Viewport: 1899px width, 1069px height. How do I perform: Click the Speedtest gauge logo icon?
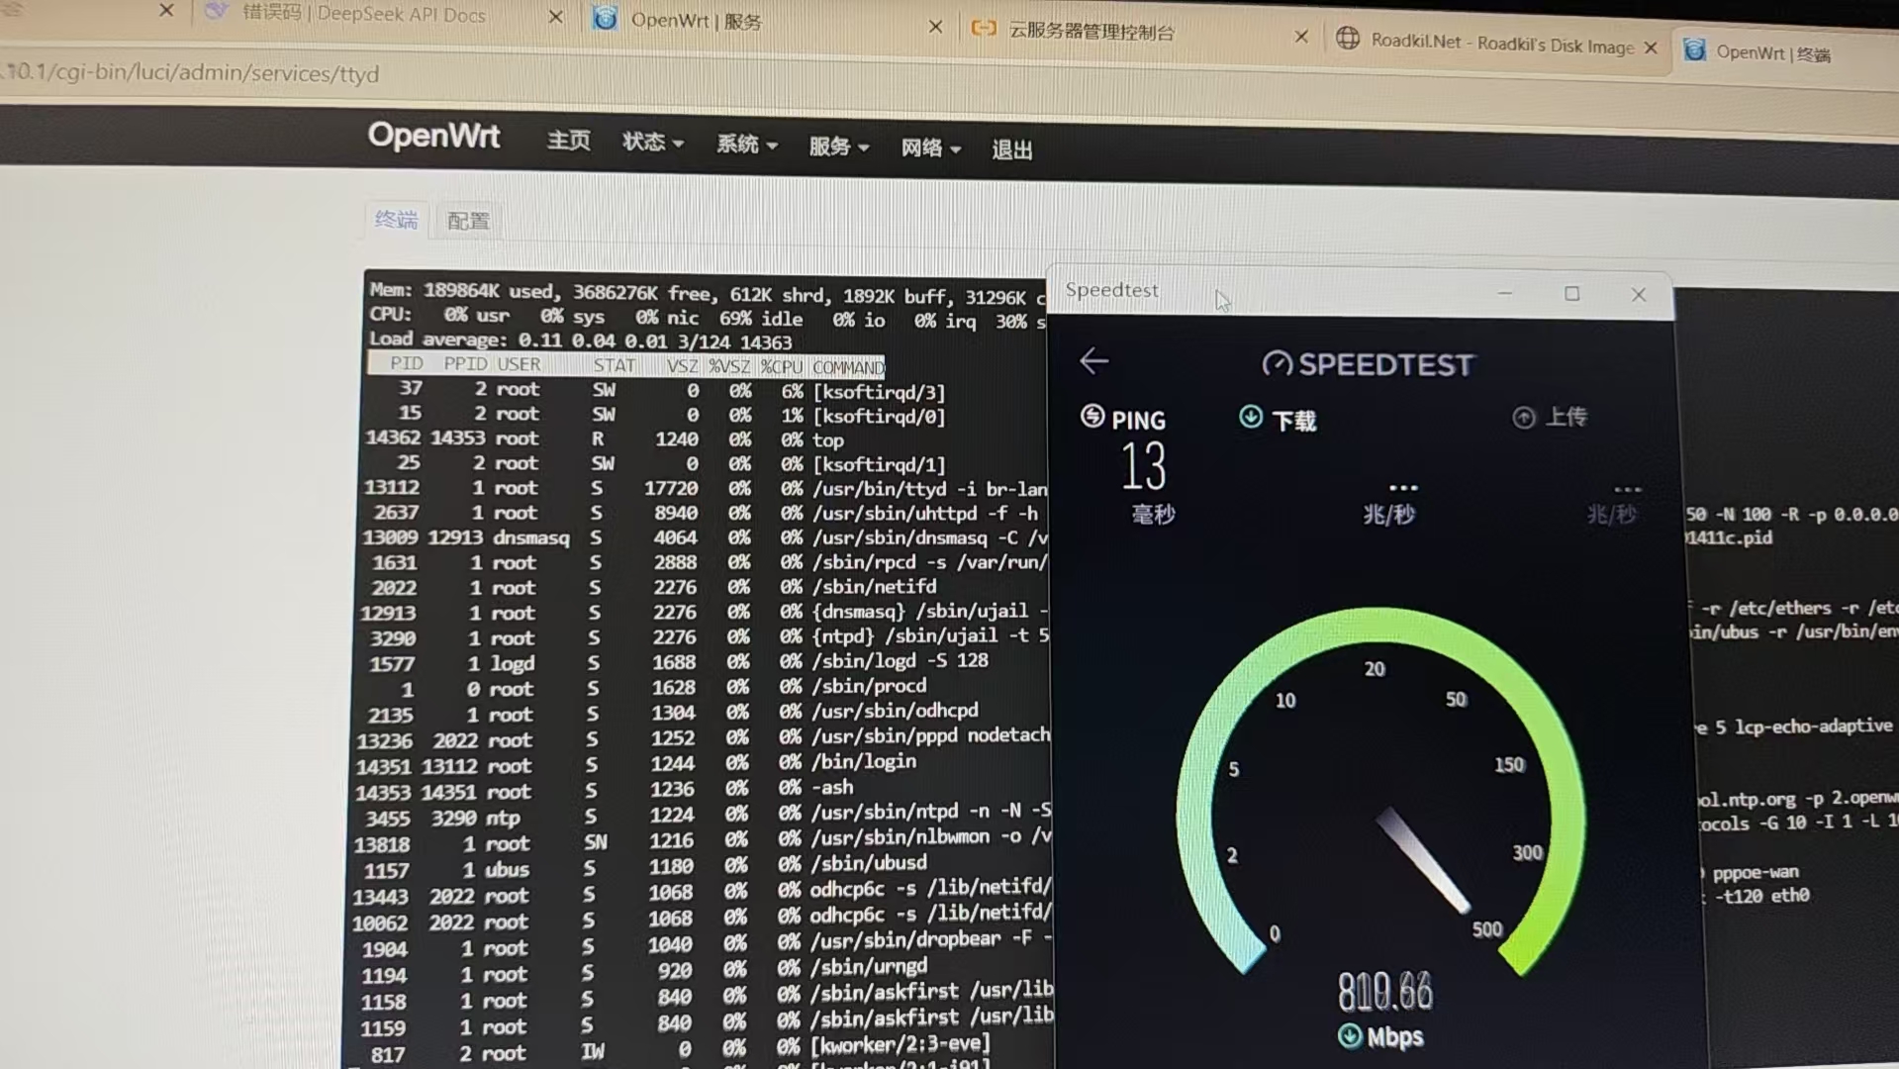pos(1277,364)
